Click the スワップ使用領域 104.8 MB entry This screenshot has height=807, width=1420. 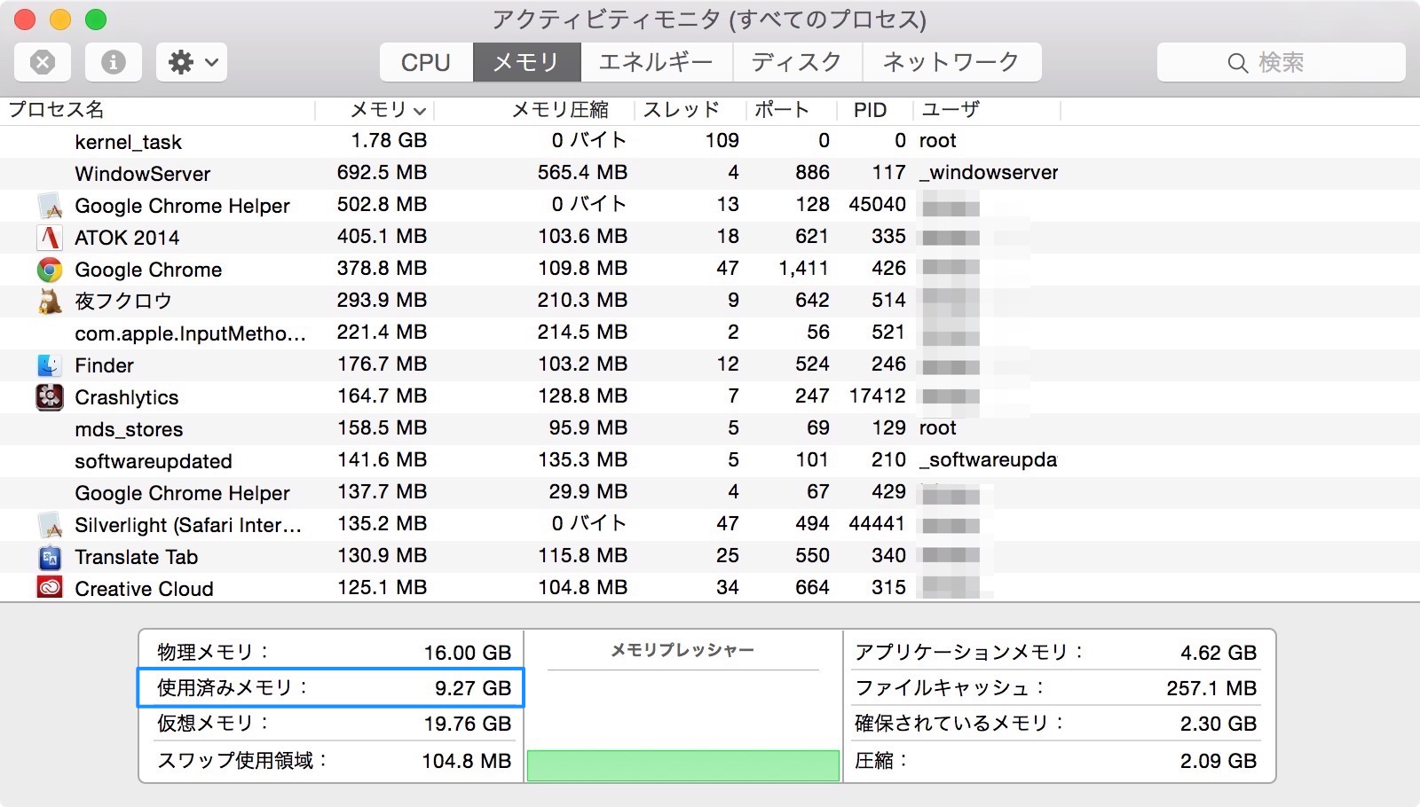334,760
